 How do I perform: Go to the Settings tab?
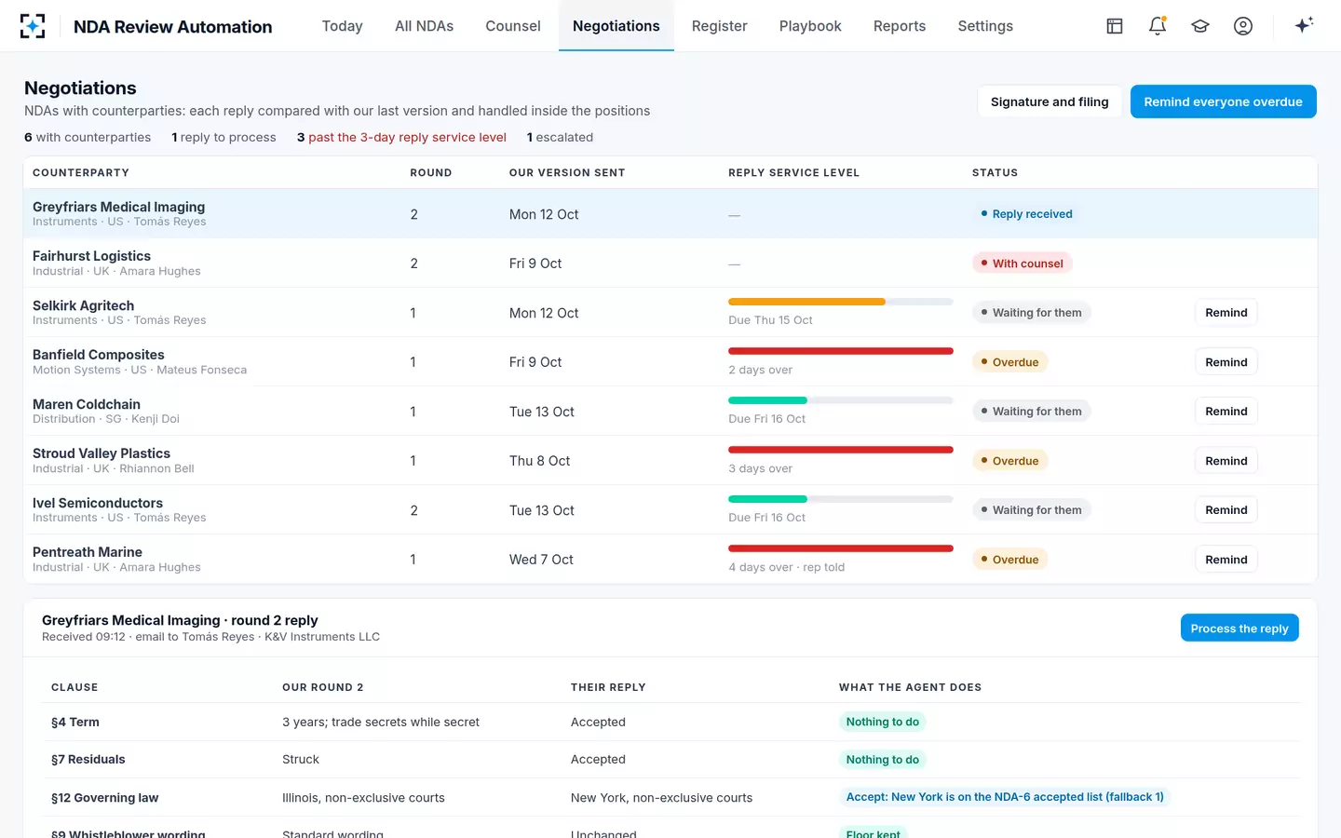pos(985,26)
